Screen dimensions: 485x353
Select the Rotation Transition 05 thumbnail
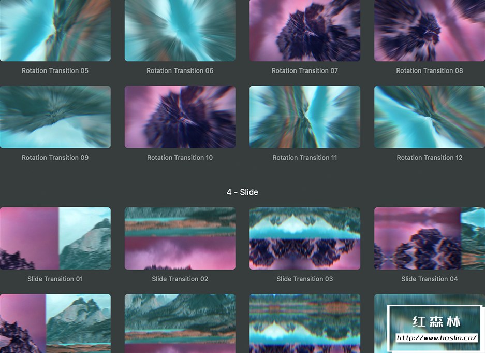pos(55,31)
